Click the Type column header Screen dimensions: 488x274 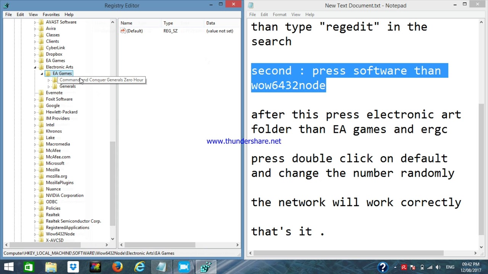[183, 23]
